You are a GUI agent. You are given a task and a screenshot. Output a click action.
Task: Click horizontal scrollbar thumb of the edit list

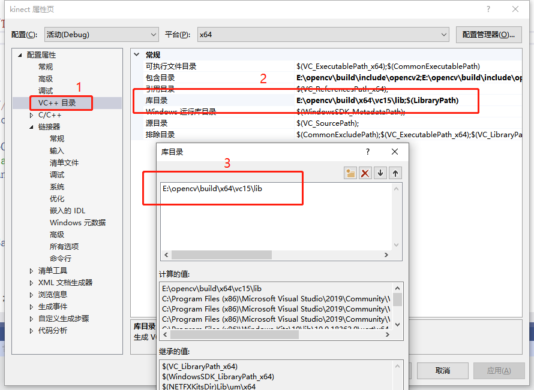click(x=222, y=255)
